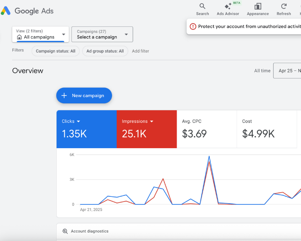Open the Appearance settings icon
Image resolution: width=301 pixels, height=241 pixels.
258,6
